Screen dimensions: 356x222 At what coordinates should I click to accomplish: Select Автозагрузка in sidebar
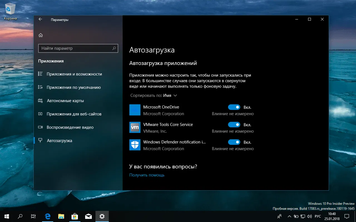78,141
